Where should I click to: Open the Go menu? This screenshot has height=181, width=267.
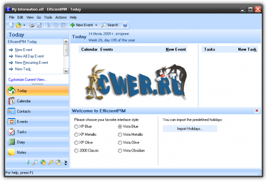[39, 17]
